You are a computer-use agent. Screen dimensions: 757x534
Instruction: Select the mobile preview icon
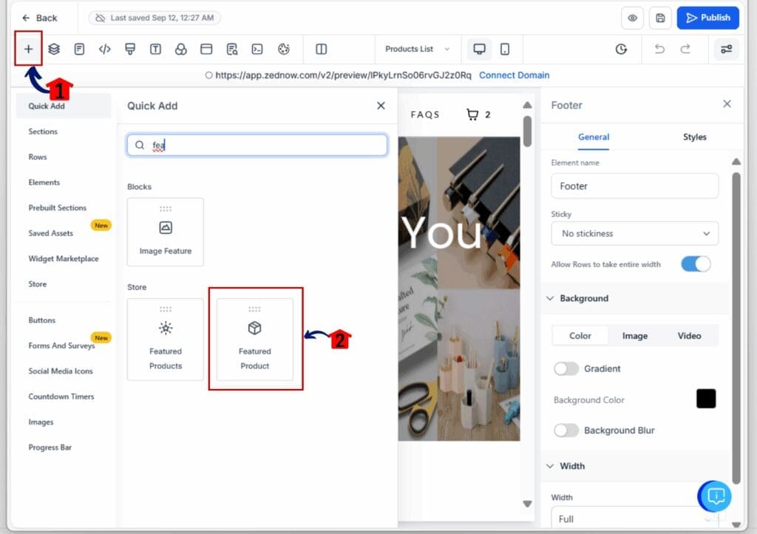pyautogui.click(x=503, y=49)
